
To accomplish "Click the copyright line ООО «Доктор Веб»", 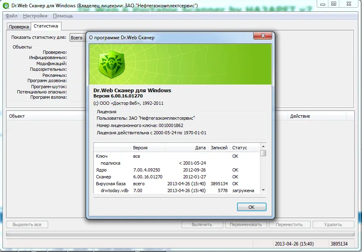I will 128,103.
